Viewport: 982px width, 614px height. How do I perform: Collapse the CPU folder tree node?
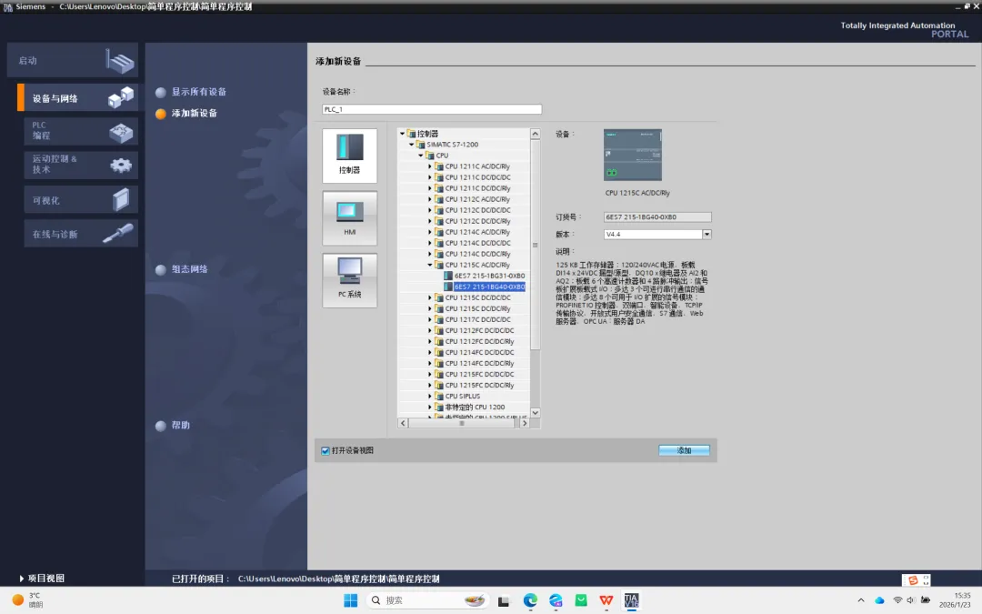pos(421,156)
